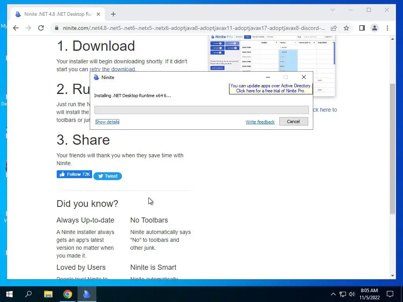403x302 pixels.
Task: Click the Ninite dialog title icon
Action: coord(96,77)
